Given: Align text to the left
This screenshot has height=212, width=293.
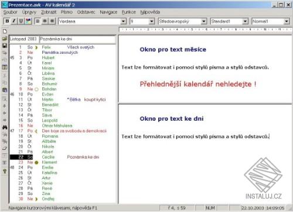Looking at the screenshot, I should click(38, 21).
